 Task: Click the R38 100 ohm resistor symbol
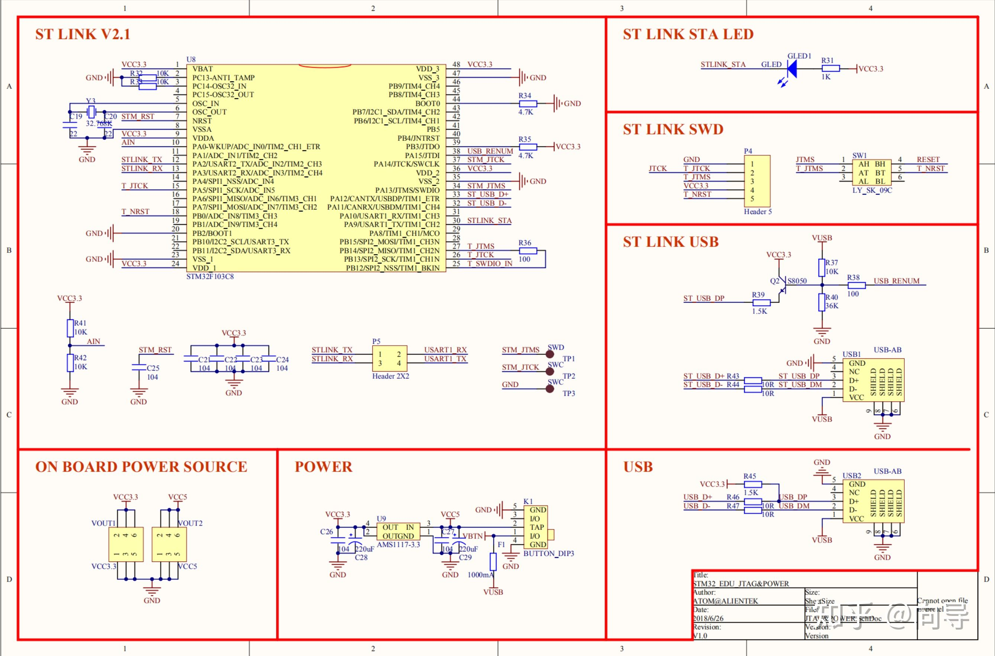pos(856,285)
